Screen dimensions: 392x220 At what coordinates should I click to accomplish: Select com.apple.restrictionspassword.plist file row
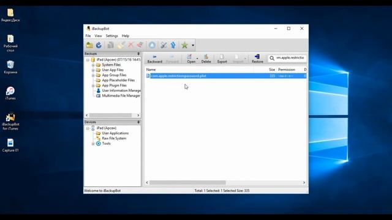pyautogui.click(x=226, y=76)
